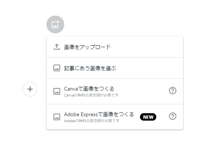Click the gap between NEW badge and help icon
212x144 pixels.
[163, 117]
